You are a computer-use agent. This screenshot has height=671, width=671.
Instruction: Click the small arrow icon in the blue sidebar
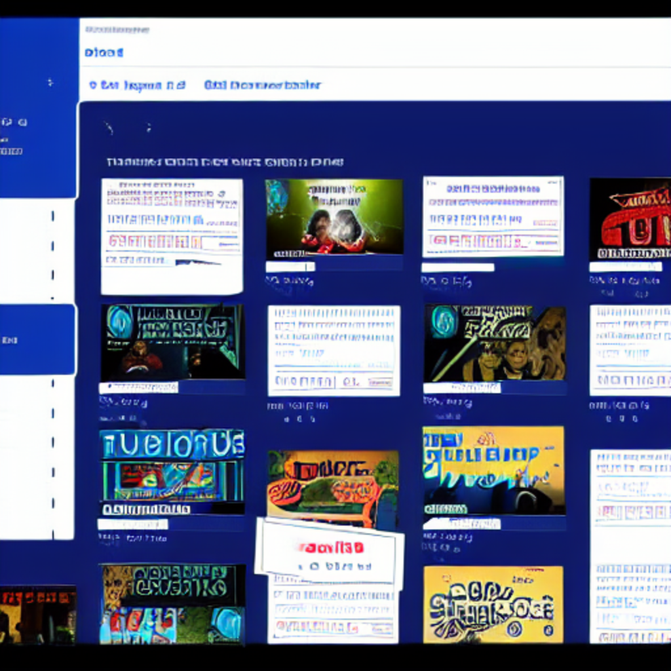click(x=50, y=83)
